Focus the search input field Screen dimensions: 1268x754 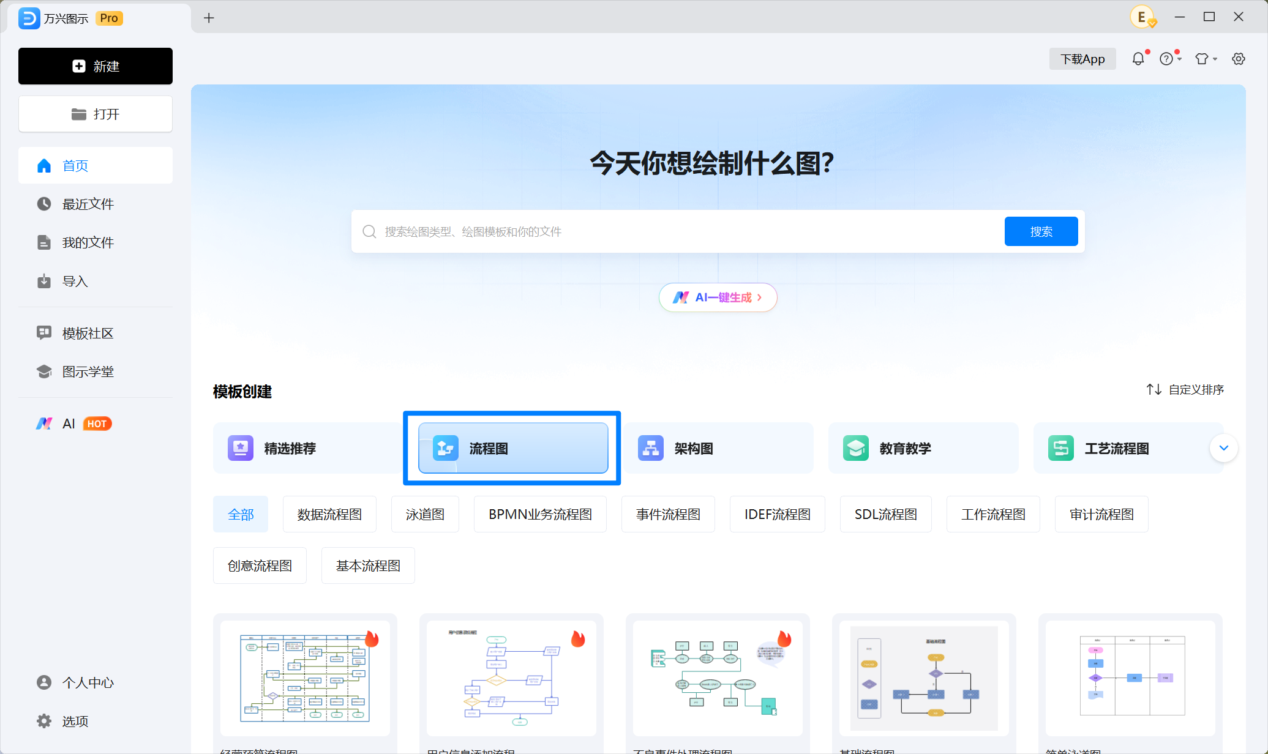678,231
